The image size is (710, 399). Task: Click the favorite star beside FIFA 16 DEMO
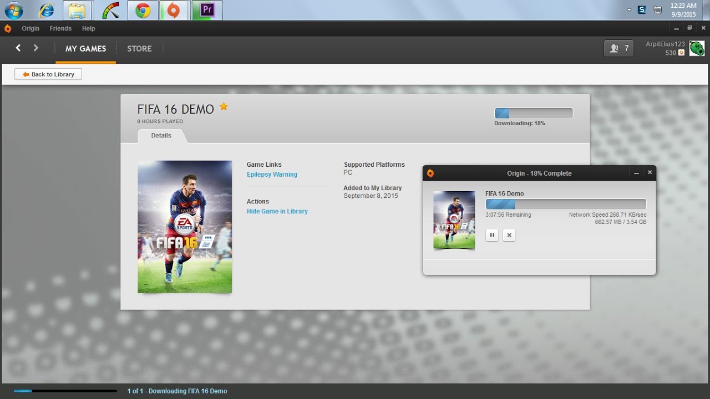[x=224, y=106]
